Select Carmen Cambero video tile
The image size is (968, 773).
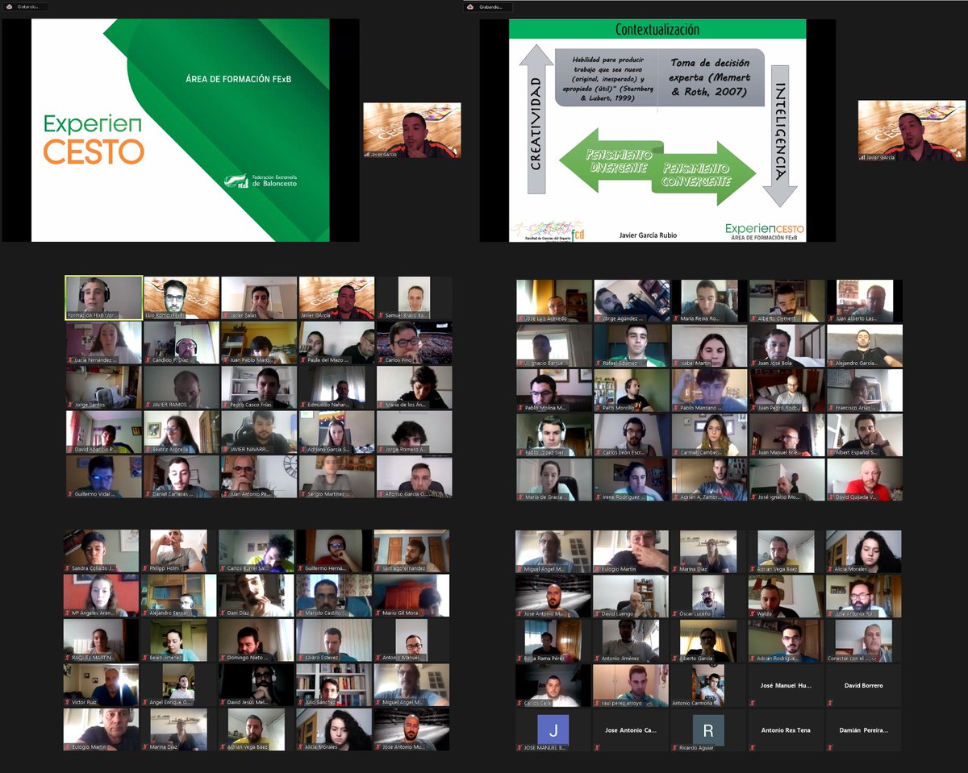709,435
